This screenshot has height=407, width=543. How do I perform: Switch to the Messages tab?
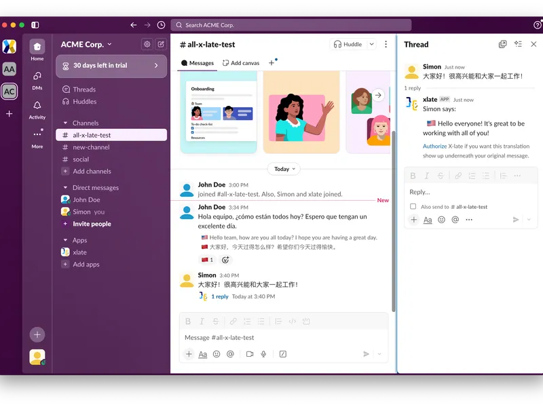198,63
